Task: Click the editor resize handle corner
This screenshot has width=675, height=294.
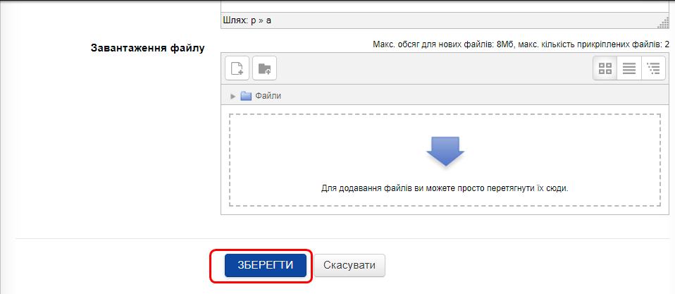Action: click(663, 23)
